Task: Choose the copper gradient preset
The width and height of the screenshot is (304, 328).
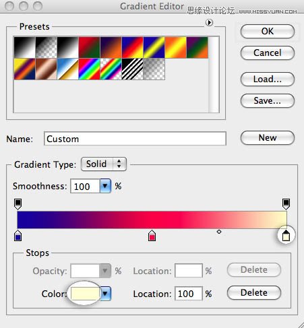Action: point(47,69)
